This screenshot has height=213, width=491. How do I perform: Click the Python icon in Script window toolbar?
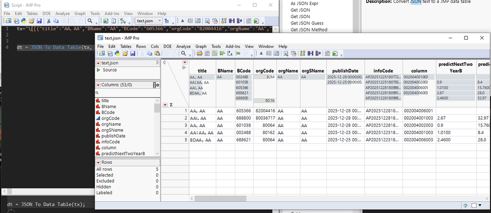coord(24,21)
